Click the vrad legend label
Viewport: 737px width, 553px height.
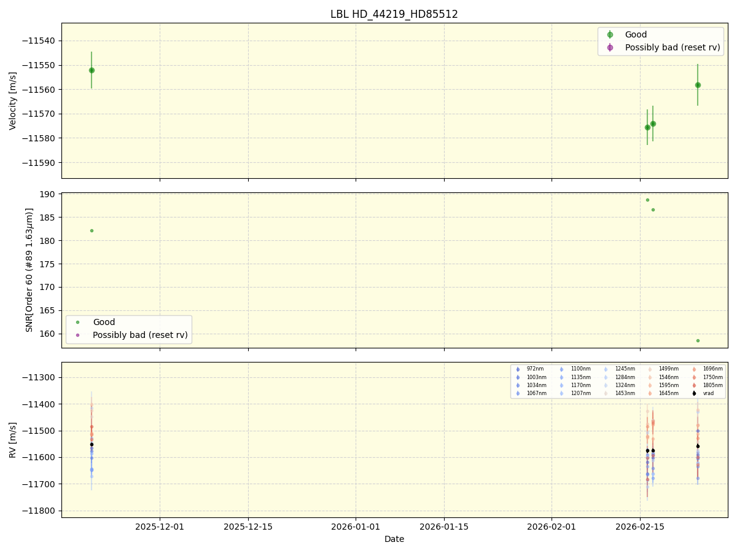709,393
